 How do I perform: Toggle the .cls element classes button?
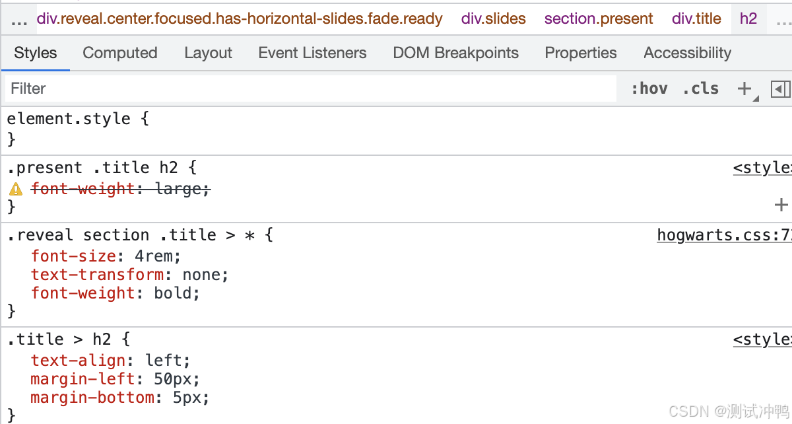tap(700, 88)
